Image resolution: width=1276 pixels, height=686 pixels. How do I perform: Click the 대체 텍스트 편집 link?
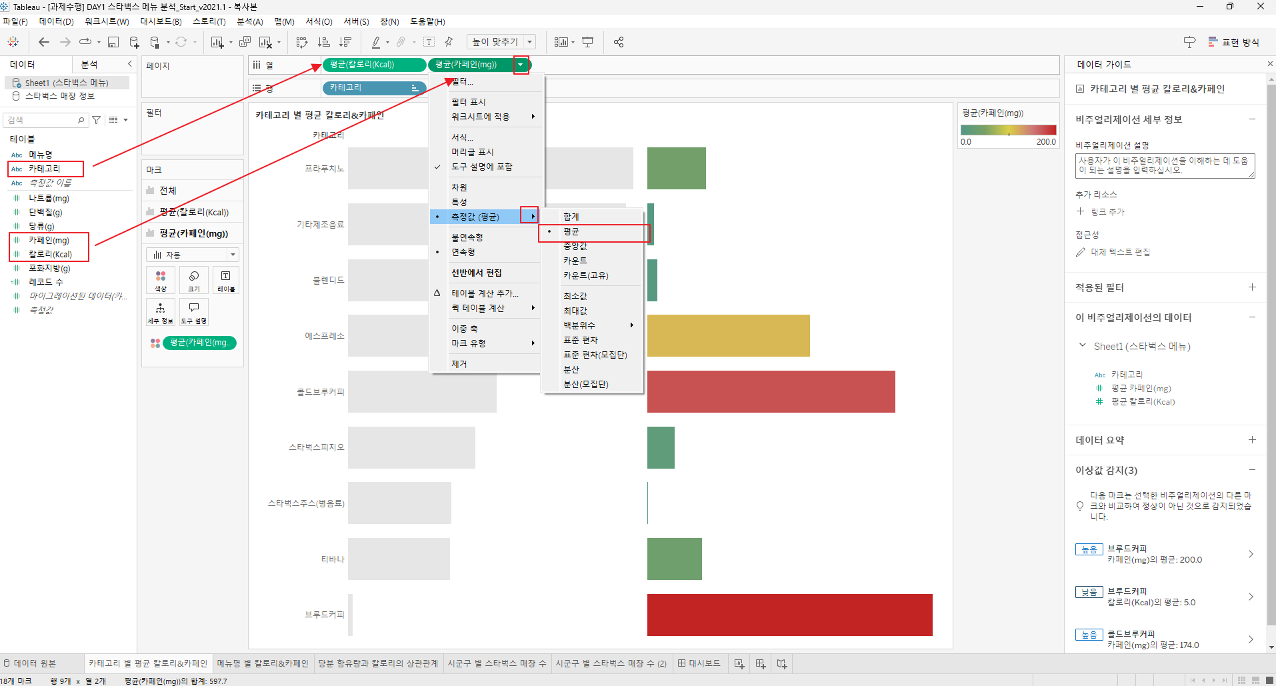[1120, 252]
